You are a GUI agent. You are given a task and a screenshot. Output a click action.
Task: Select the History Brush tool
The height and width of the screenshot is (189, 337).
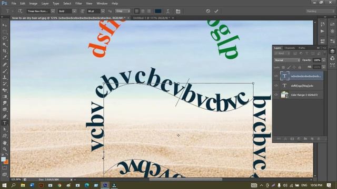point(5,84)
